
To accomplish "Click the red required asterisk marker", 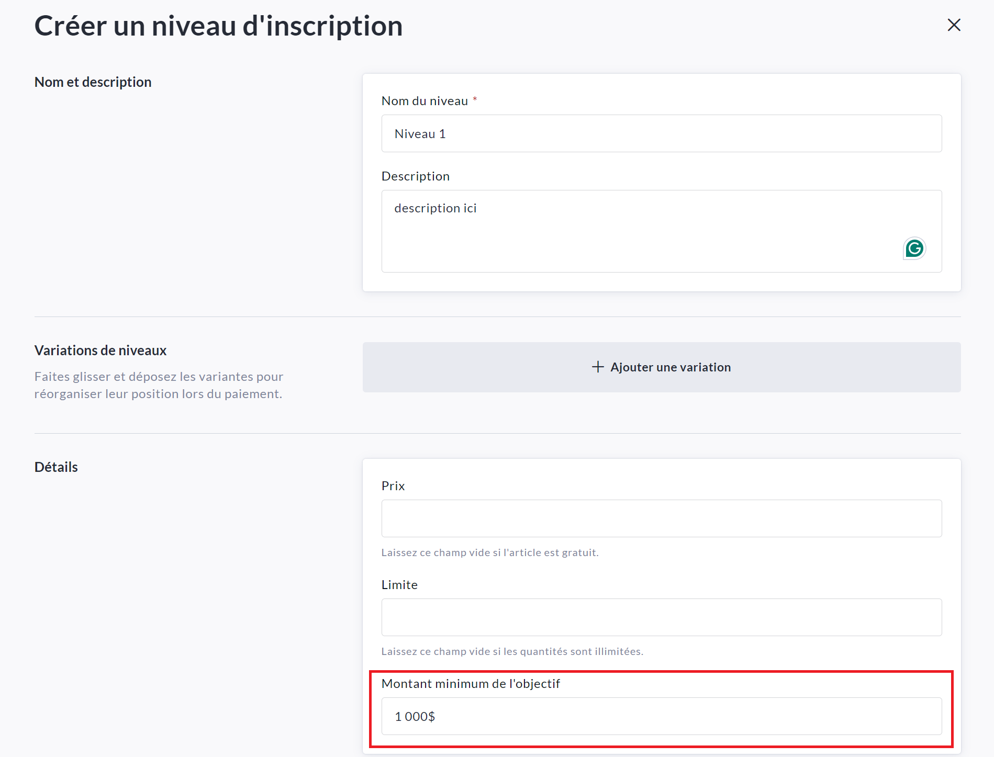I will (475, 99).
